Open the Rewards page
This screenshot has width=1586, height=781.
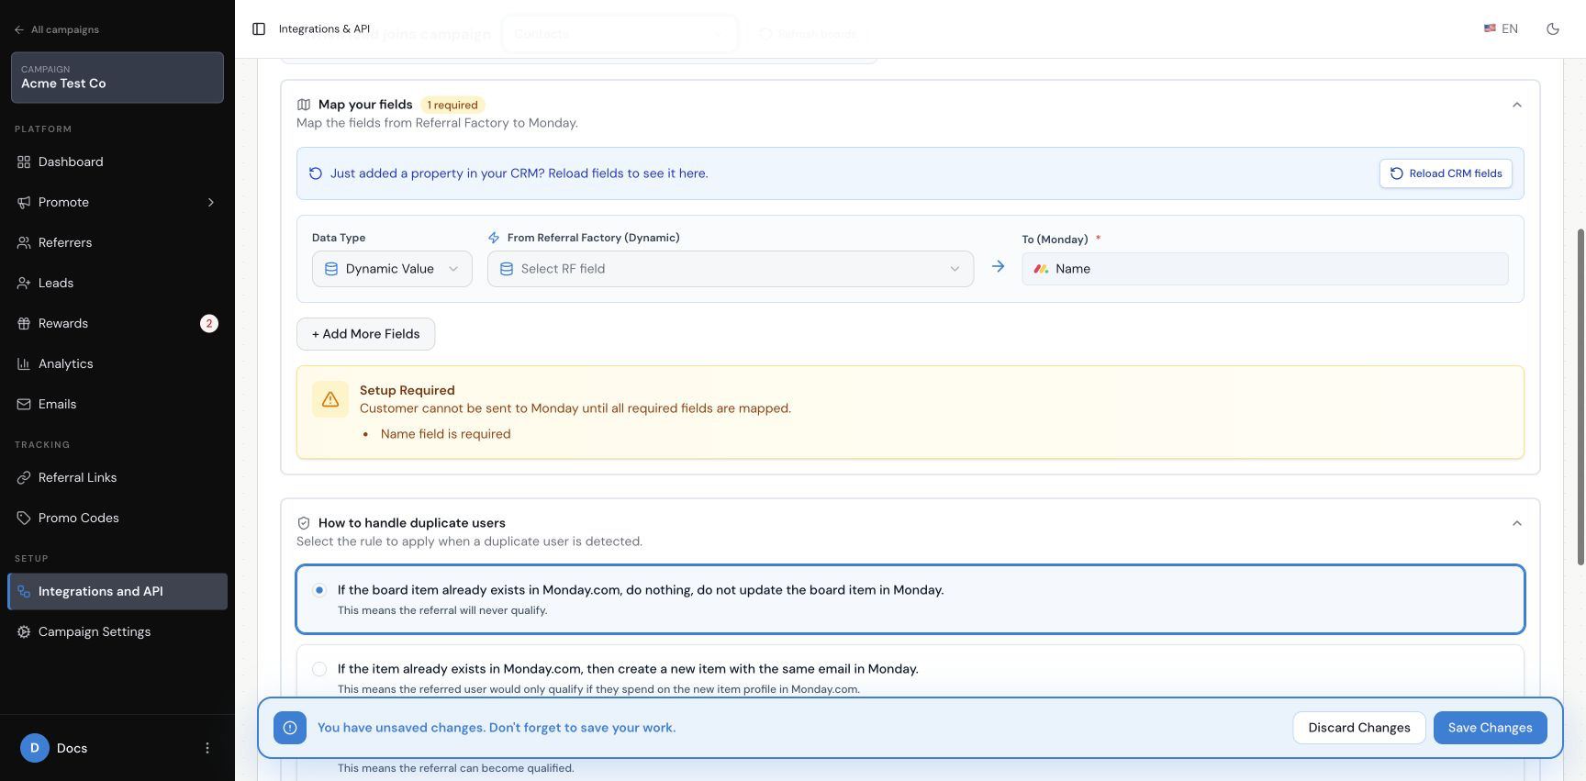117,323
